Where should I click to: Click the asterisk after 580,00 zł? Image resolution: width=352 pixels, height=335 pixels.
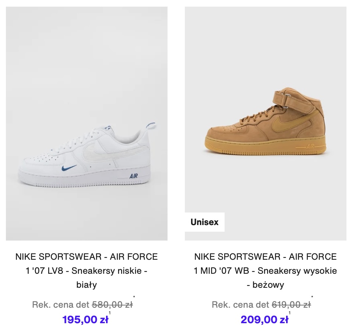point(134,297)
